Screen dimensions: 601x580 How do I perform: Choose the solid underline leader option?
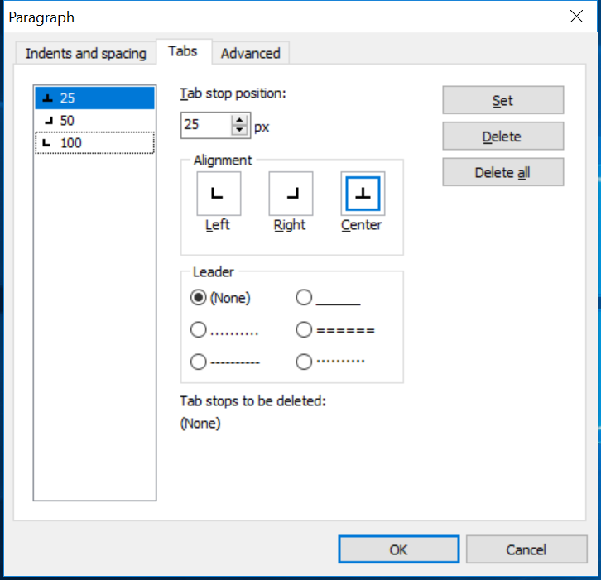[304, 298]
